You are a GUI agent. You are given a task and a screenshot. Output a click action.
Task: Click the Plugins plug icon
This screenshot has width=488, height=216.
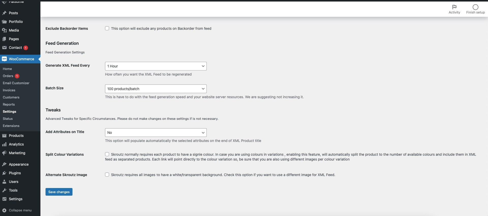[4, 173]
